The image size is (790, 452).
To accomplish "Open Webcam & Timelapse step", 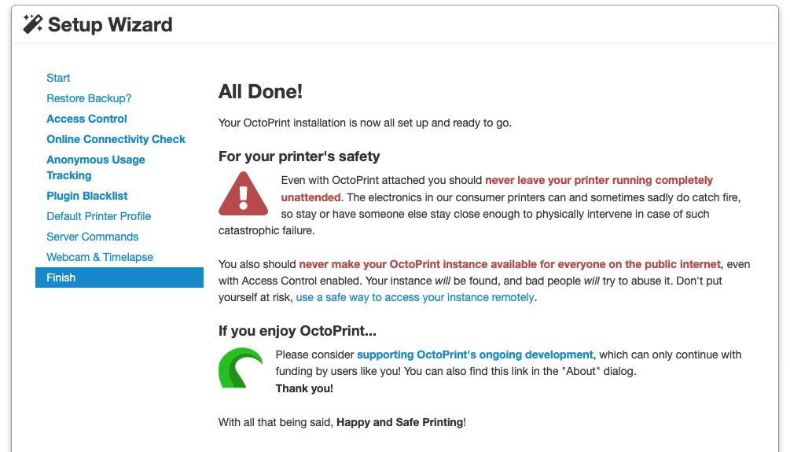I will [x=100, y=257].
